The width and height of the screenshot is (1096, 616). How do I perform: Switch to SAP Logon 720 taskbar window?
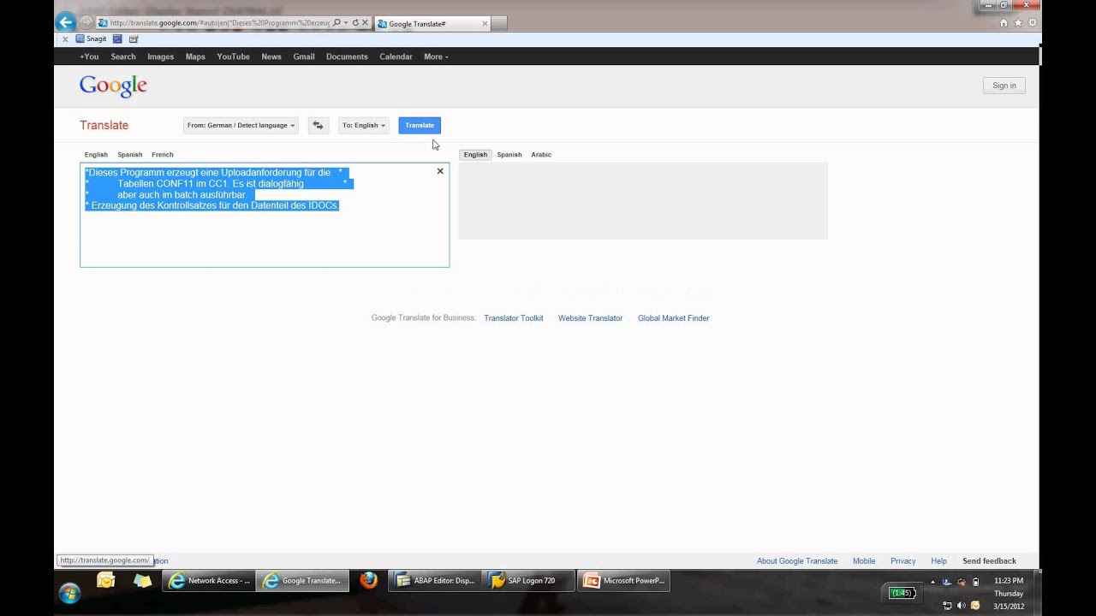tap(528, 581)
